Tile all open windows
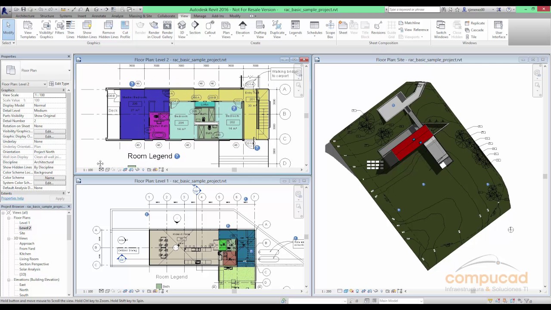The width and height of the screenshot is (551, 310). [x=471, y=37]
